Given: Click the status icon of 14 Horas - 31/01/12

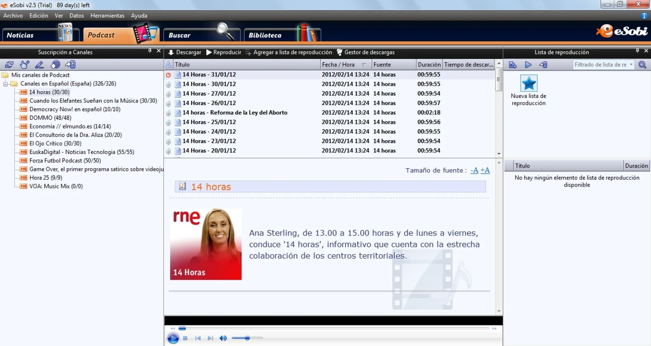Looking at the screenshot, I should coord(168,75).
